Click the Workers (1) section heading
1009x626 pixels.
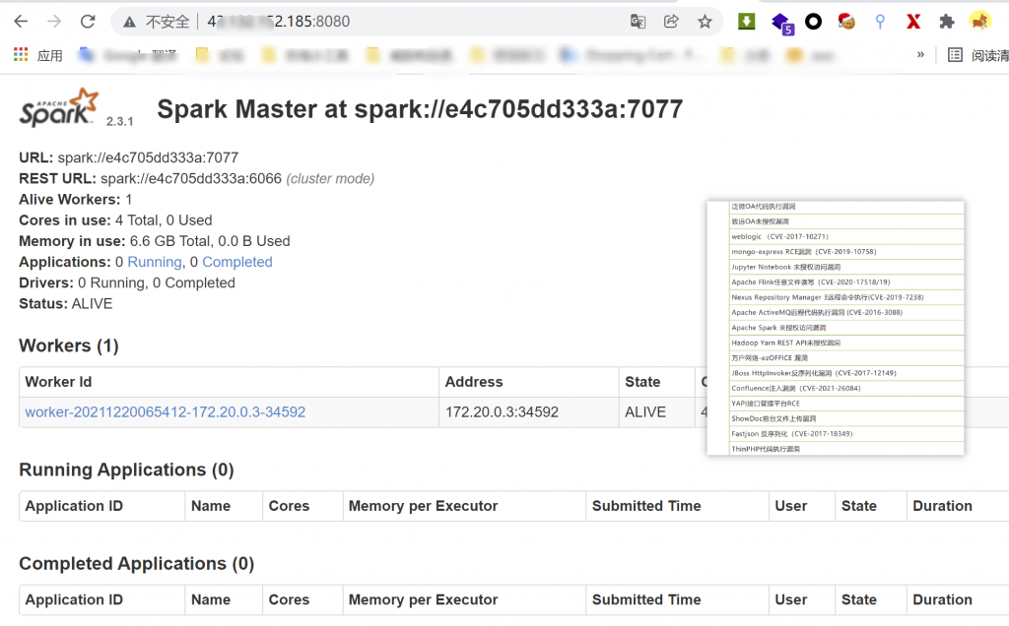pos(69,345)
